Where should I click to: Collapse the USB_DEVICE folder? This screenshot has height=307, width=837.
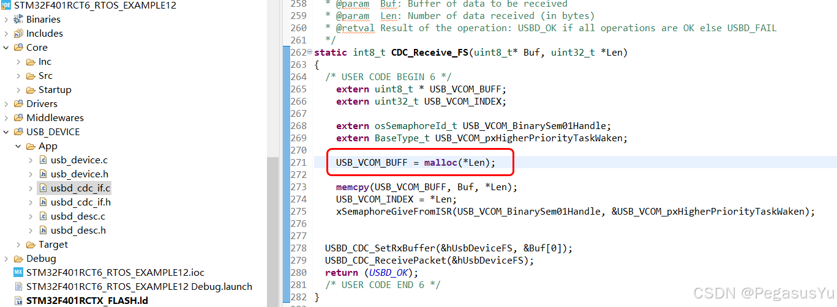point(6,132)
